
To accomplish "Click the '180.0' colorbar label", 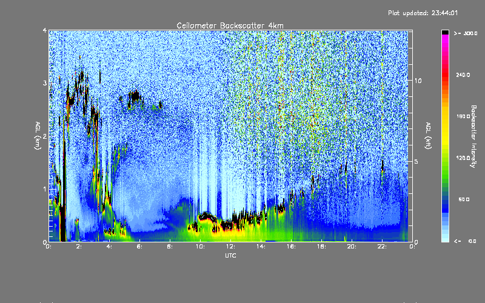I will coord(463,116).
